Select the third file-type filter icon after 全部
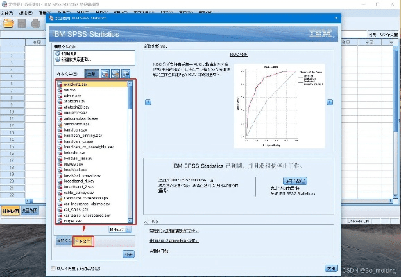401x277 pixels. tap(126, 74)
